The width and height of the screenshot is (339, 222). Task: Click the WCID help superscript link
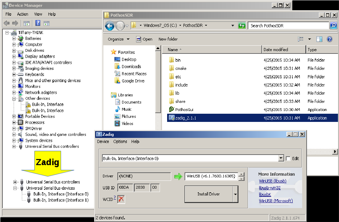pyautogui.click(x=115, y=197)
